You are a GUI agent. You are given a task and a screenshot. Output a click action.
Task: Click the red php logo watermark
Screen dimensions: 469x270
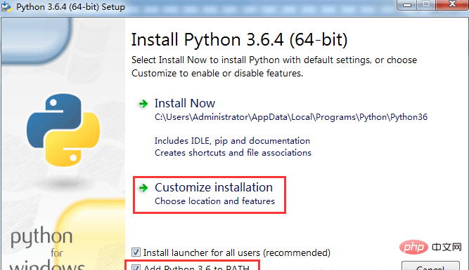[413, 247]
